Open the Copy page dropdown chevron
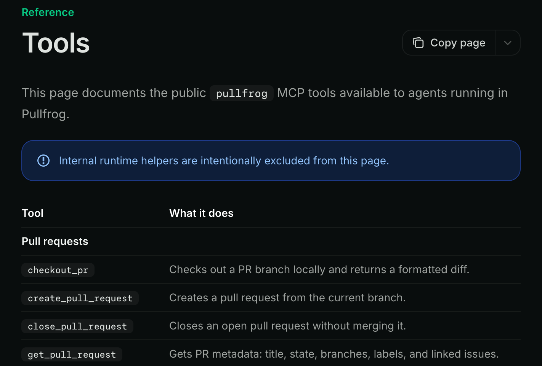Viewport: 542px width, 366px height. [508, 43]
